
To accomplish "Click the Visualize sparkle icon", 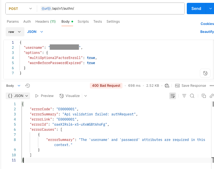I will click(62, 96).
